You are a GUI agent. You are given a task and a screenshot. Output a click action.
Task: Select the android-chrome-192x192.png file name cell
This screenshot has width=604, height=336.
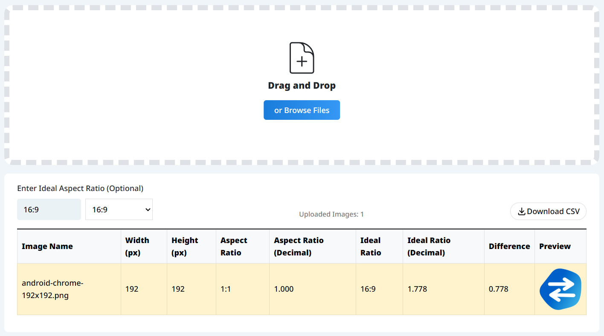(69, 289)
